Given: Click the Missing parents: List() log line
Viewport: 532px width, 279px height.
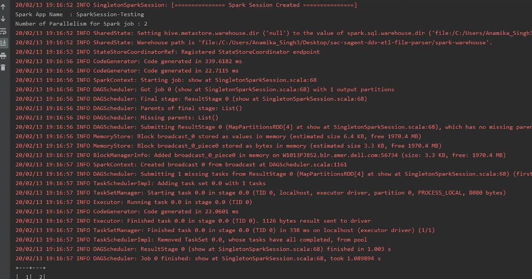Looking at the screenshot, I should click(x=117, y=118).
